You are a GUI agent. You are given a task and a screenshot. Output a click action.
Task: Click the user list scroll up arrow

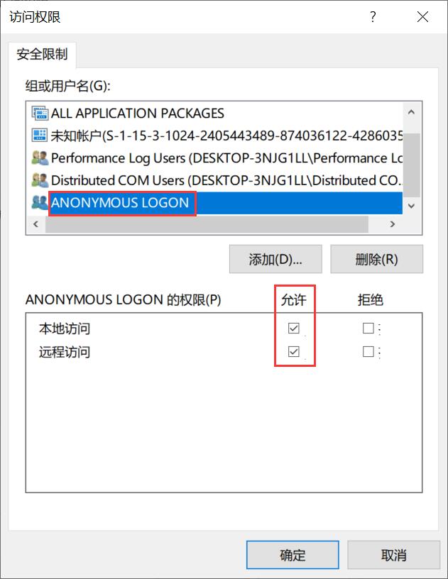pos(412,112)
